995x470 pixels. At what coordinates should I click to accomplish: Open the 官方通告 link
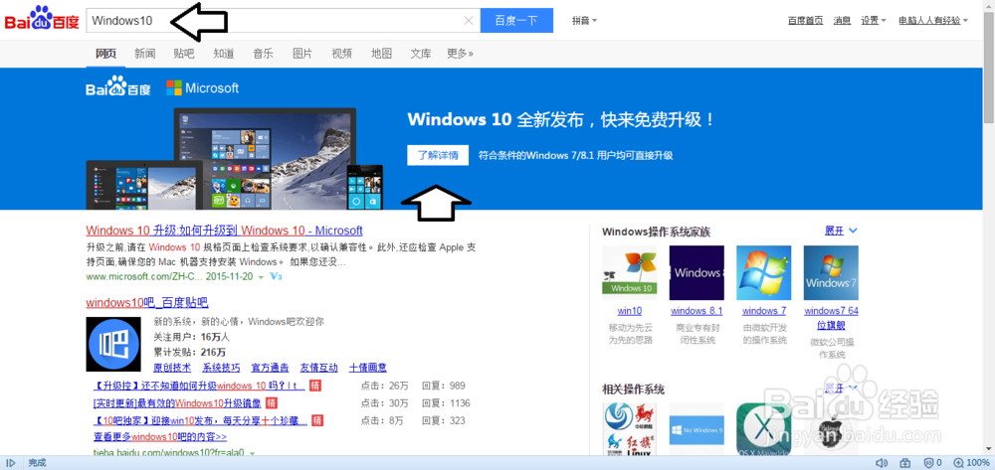tap(270, 368)
